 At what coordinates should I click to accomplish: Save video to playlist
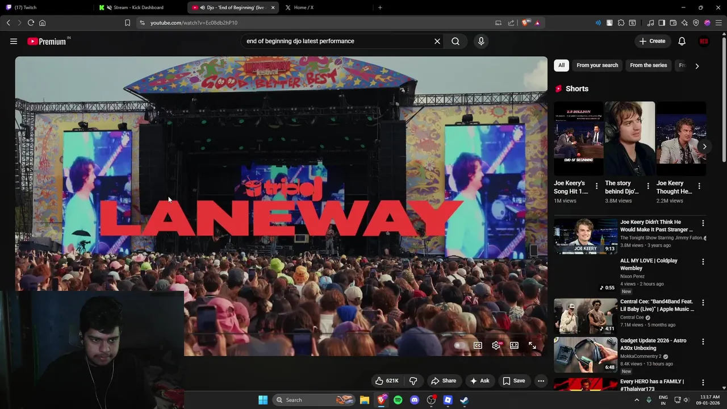[513, 381]
